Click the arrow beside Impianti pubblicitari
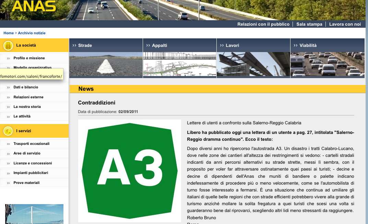This screenshot has width=368, height=224. pos(9,173)
